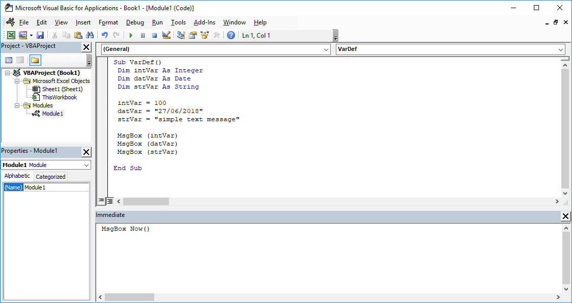This screenshot has height=303, width=572.
Task: Collapse the Microsoft Excel Objects folder
Action: 17,81
